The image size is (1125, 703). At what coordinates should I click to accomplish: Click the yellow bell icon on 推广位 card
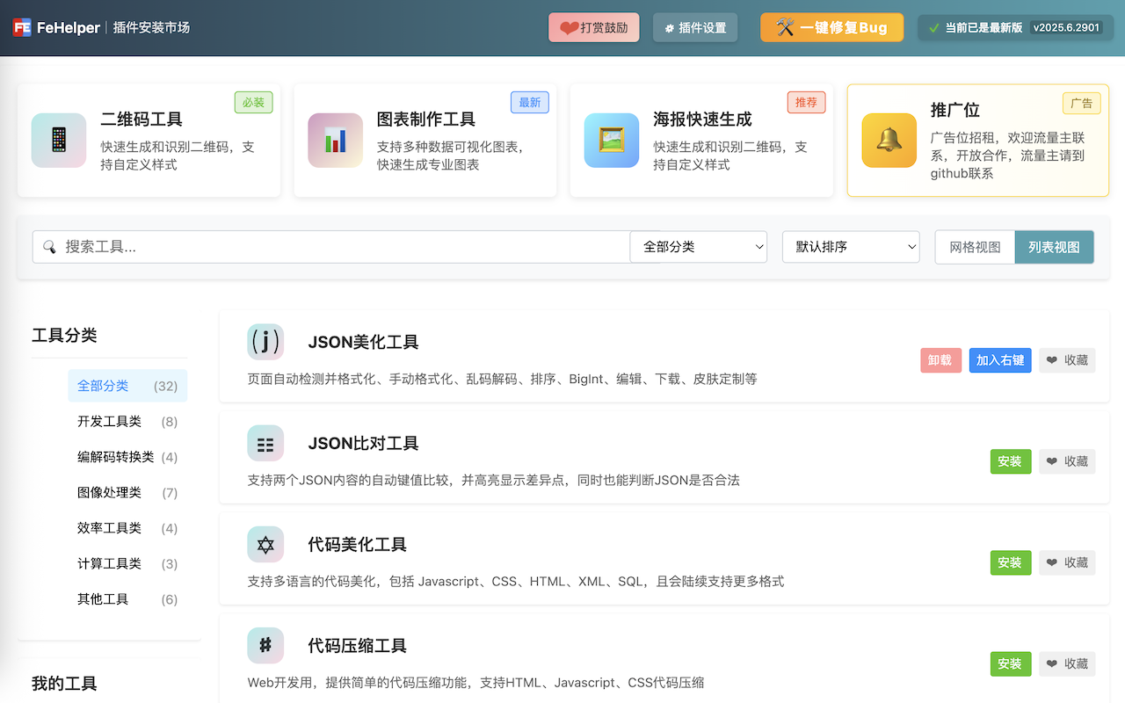pyautogui.click(x=889, y=140)
